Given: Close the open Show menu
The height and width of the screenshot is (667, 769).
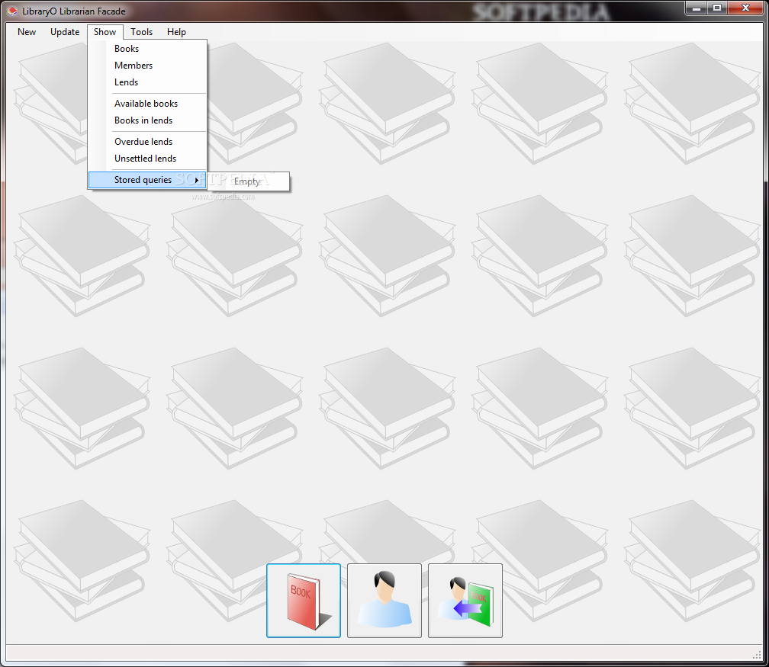Looking at the screenshot, I should 105,32.
